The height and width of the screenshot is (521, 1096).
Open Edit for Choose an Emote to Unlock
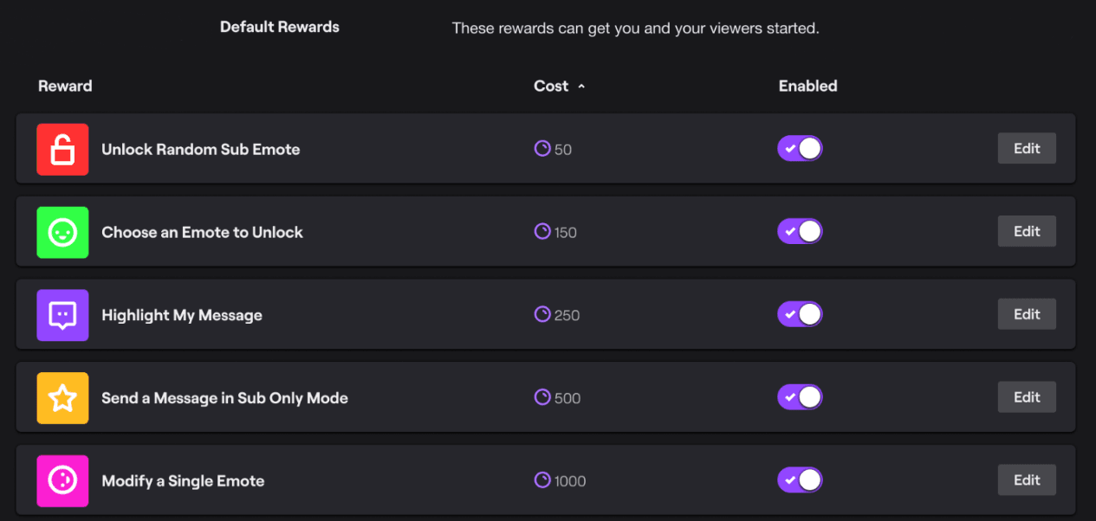1027,232
